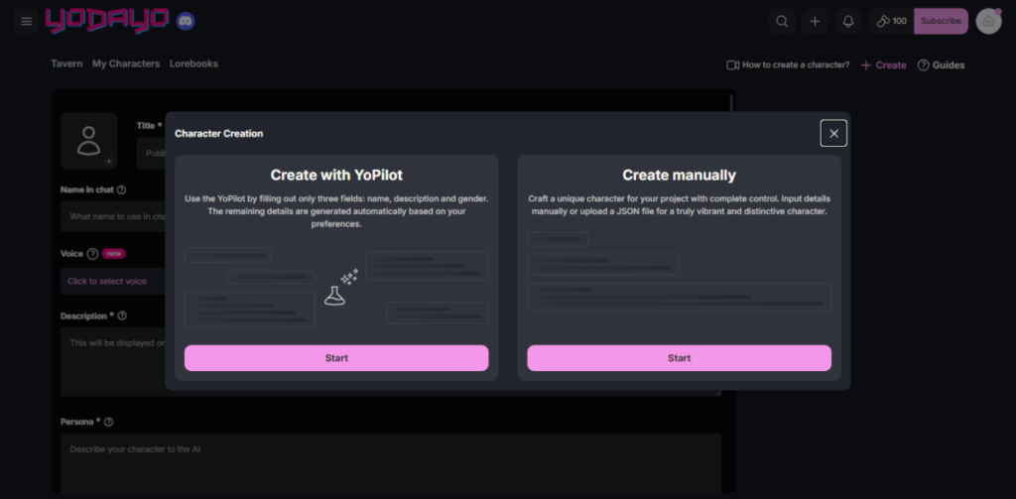Go to My Characters tab
Viewport: 1016px width, 499px height.
point(126,63)
